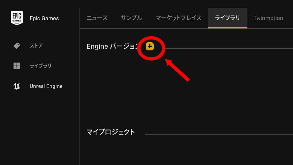Open the ニュース tab
The width and height of the screenshot is (293, 165).
(97, 18)
